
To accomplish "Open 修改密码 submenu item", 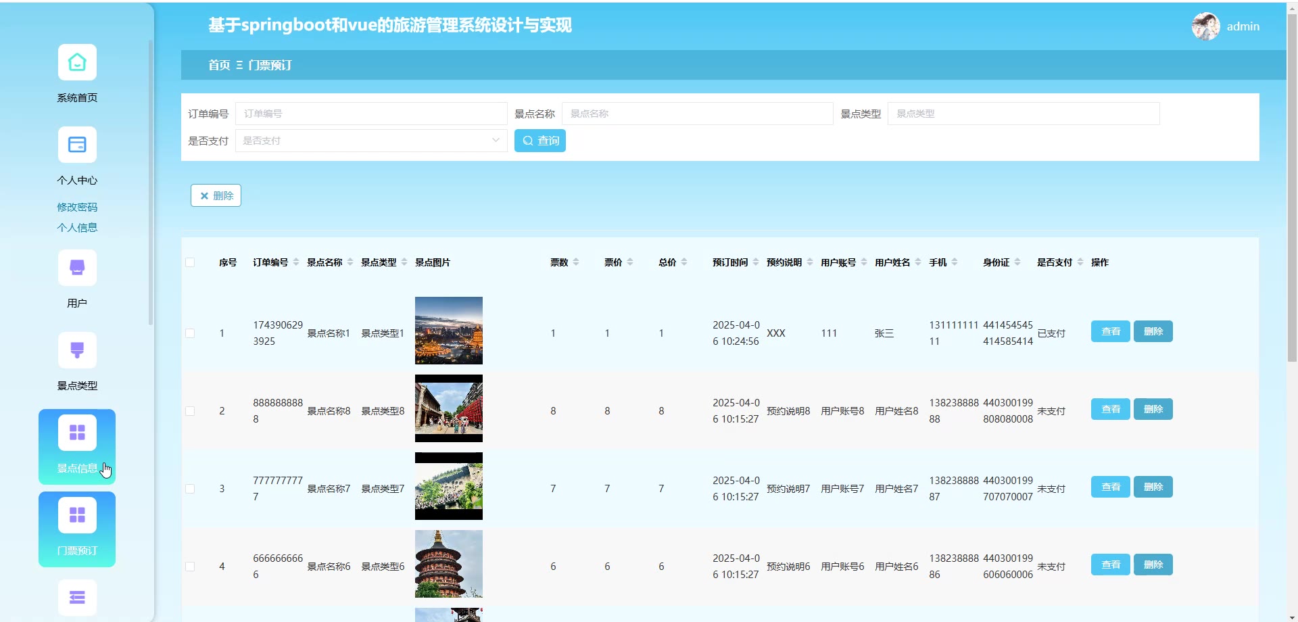I will pyautogui.click(x=77, y=208).
